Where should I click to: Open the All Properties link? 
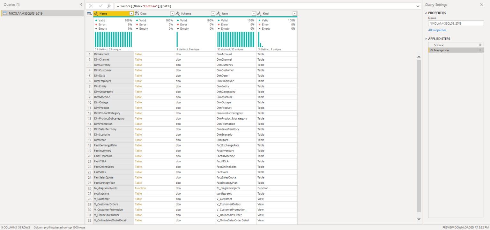pos(437,30)
